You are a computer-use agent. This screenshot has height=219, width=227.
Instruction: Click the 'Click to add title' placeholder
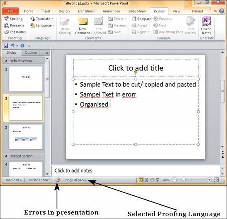pyautogui.click(x=136, y=68)
